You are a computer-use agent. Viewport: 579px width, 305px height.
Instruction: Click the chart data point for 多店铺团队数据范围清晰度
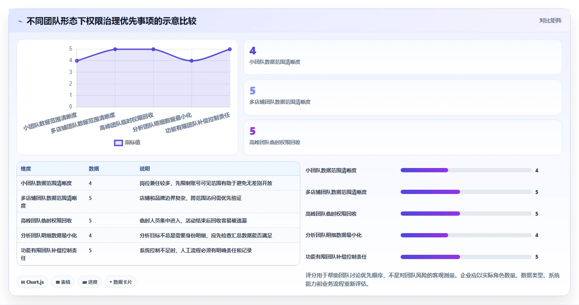pyautogui.click(x=115, y=49)
